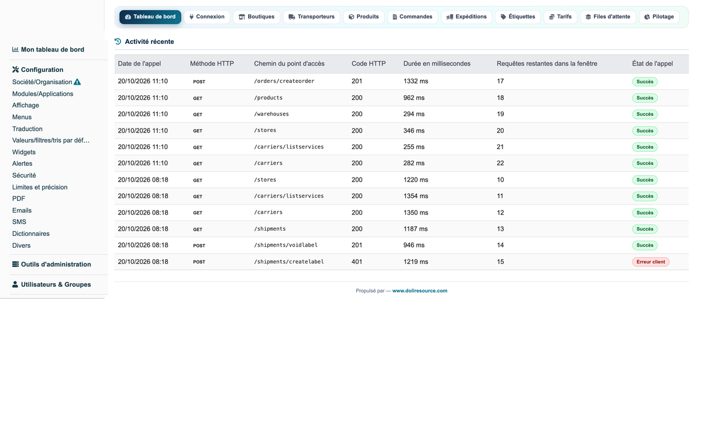Viewport: 702px width, 434px height.
Task: Click the État de l'appel column header
Action: [653, 64]
